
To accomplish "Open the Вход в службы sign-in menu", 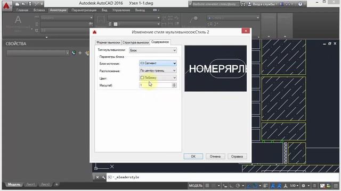I will tap(263, 4).
